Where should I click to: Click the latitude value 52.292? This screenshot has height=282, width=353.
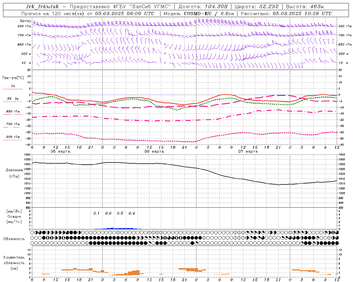269,7
